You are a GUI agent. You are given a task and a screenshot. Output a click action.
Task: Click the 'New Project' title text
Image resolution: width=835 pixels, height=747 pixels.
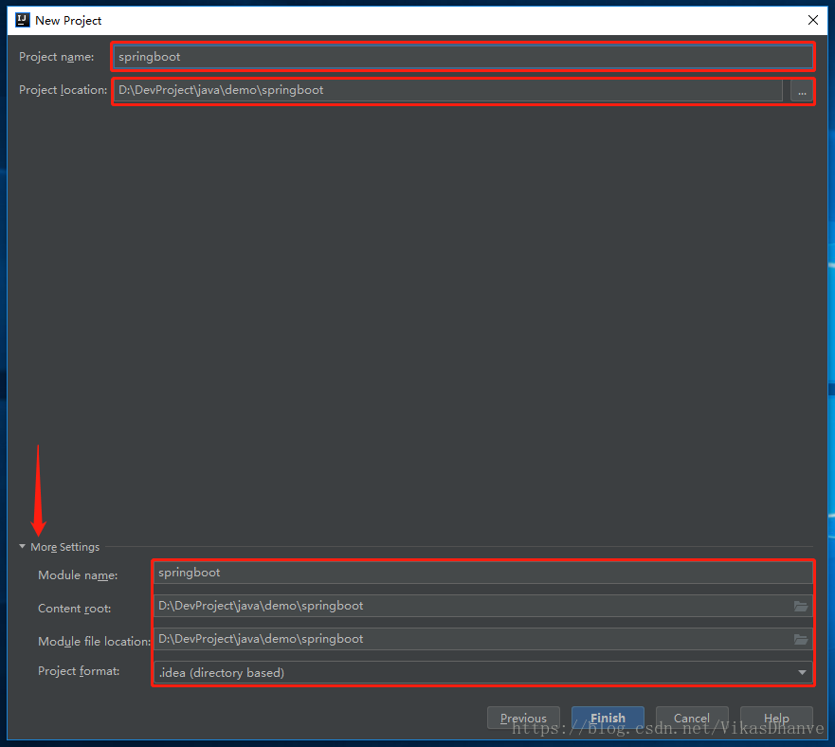point(68,21)
